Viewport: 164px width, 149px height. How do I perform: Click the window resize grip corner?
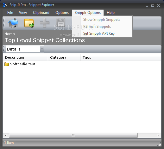click(159, 144)
